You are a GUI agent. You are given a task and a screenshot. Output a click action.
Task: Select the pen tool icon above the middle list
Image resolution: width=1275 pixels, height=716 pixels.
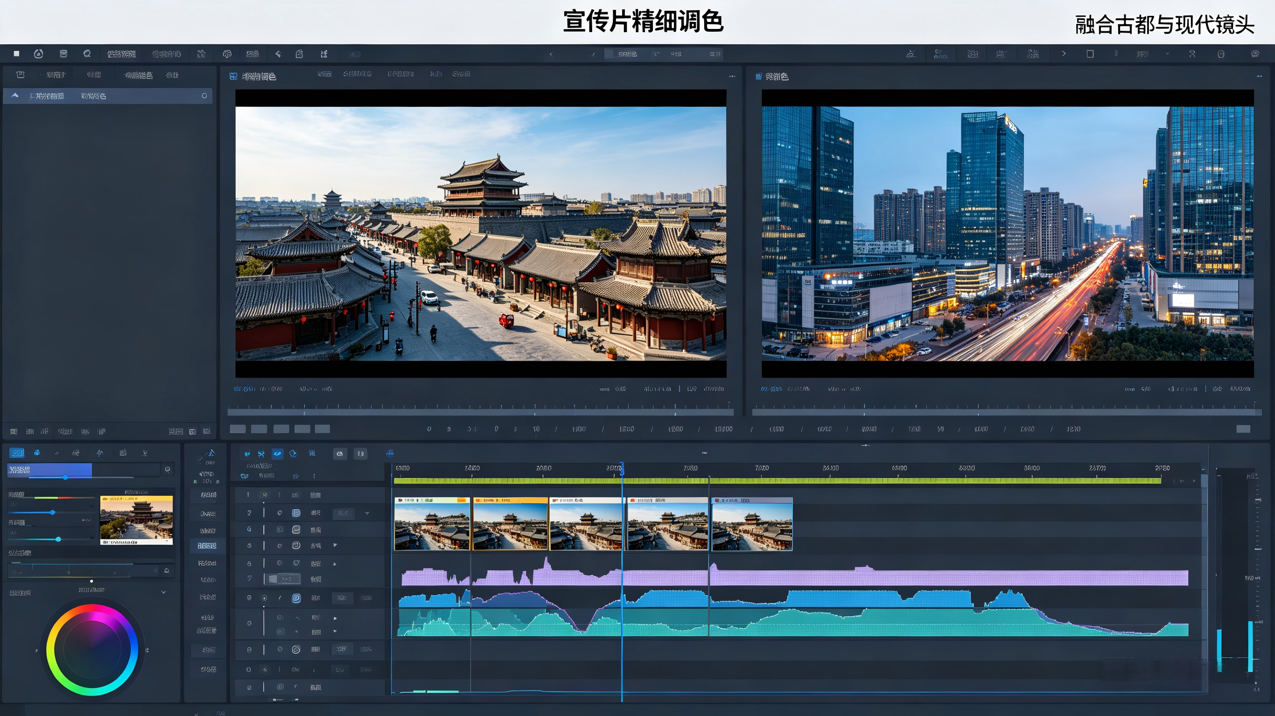pos(211,453)
